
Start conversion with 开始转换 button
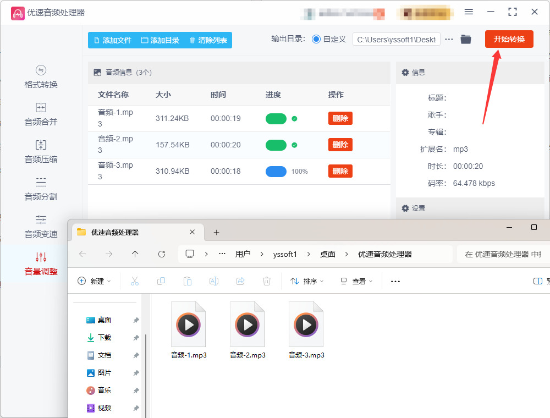(x=509, y=39)
